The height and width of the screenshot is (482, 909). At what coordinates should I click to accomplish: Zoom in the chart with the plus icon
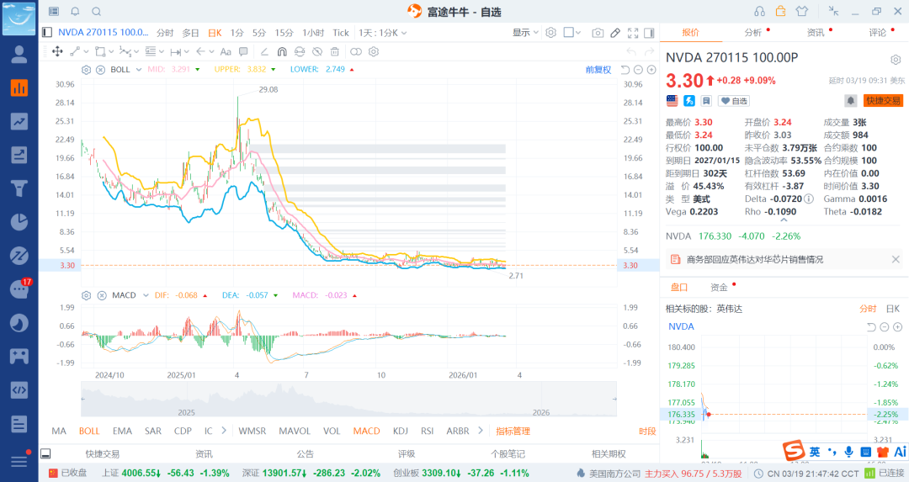(651, 70)
